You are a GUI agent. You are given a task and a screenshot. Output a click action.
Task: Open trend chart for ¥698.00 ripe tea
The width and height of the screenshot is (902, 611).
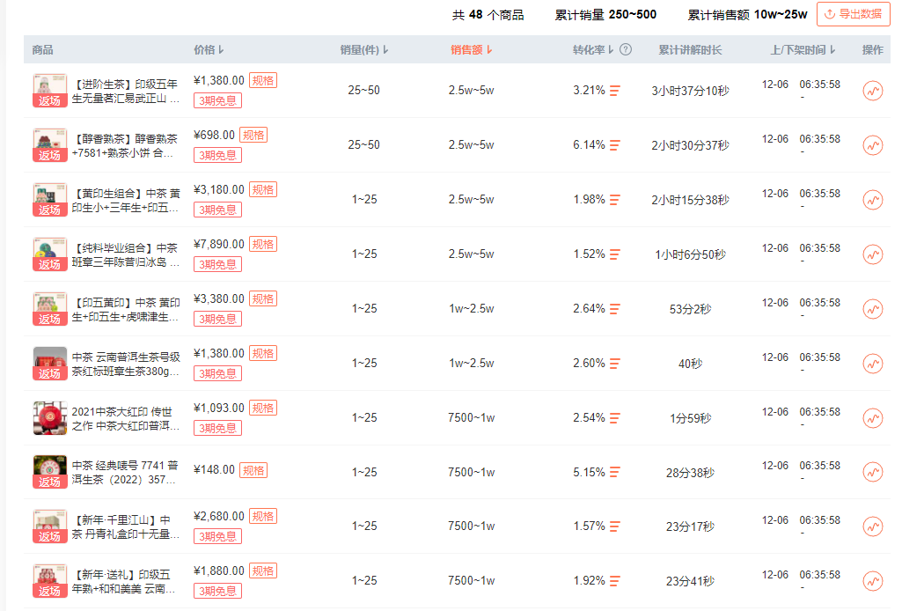[x=872, y=145]
